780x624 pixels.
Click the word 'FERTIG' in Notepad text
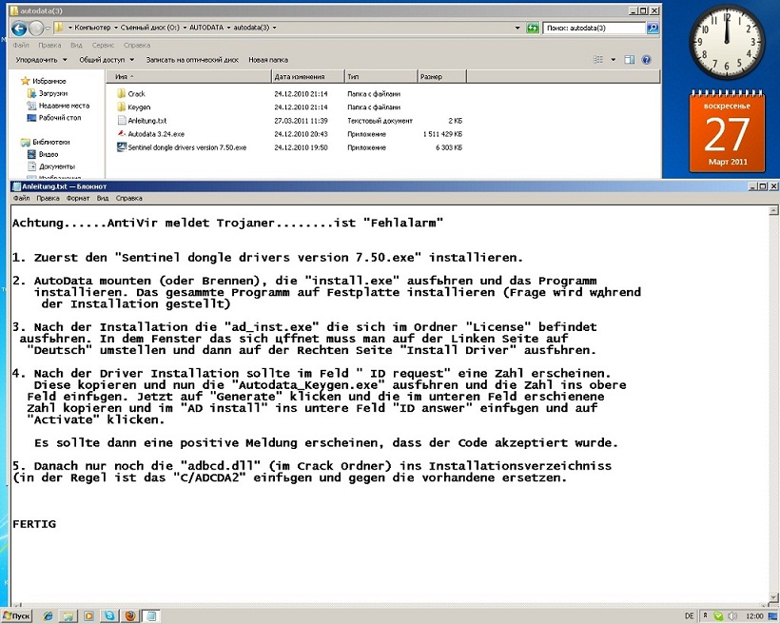click(x=34, y=524)
